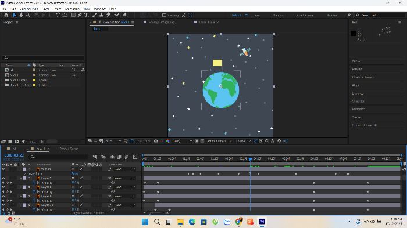
Task: Toggle the Transparency Grid button in the viewer
Action: tap(202, 141)
